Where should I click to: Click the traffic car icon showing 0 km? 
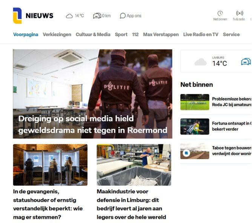pyautogui.click(x=97, y=16)
